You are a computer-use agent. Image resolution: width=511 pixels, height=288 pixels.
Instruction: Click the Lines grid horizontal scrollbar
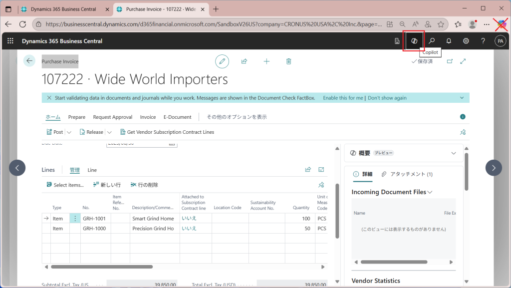102,267
